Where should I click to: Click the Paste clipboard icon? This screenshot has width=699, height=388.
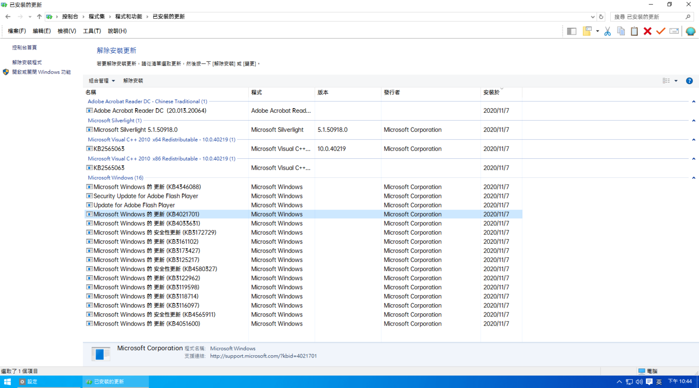coord(634,31)
